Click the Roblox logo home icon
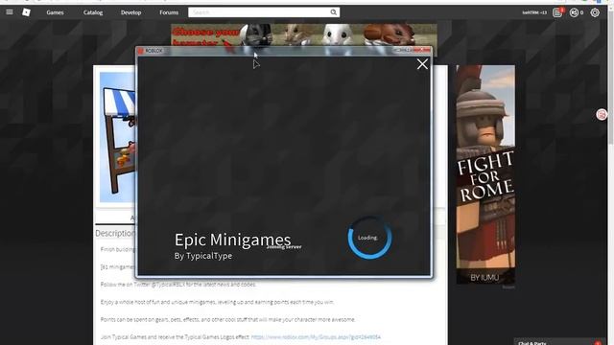Screen dimensions: 614x345 pyautogui.click(x=26, y=12)
